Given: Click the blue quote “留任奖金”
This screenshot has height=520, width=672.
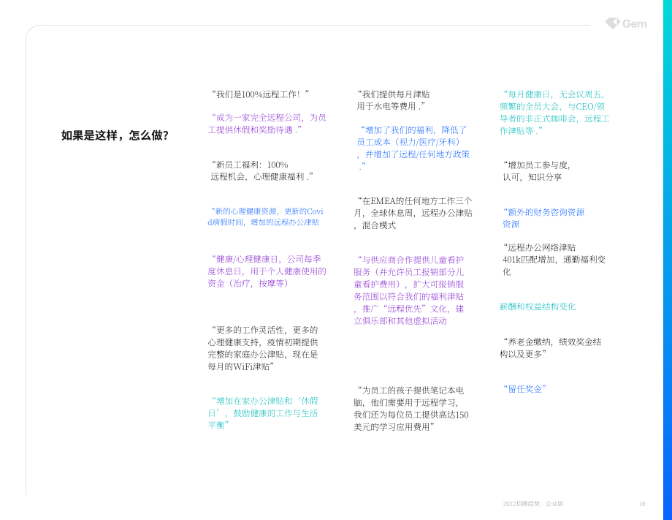Looking at the screenshot, I should [x=524, y=388].
